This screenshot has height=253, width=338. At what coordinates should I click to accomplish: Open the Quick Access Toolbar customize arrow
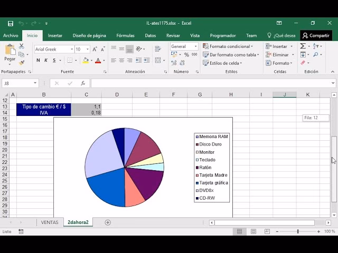pyautogui.click(x=46, y=23)
